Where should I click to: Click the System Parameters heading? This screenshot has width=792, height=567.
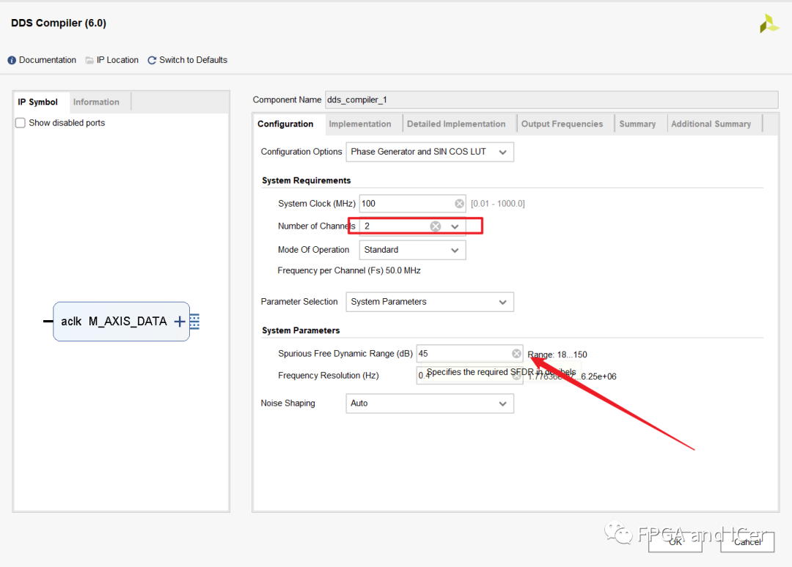301,330
